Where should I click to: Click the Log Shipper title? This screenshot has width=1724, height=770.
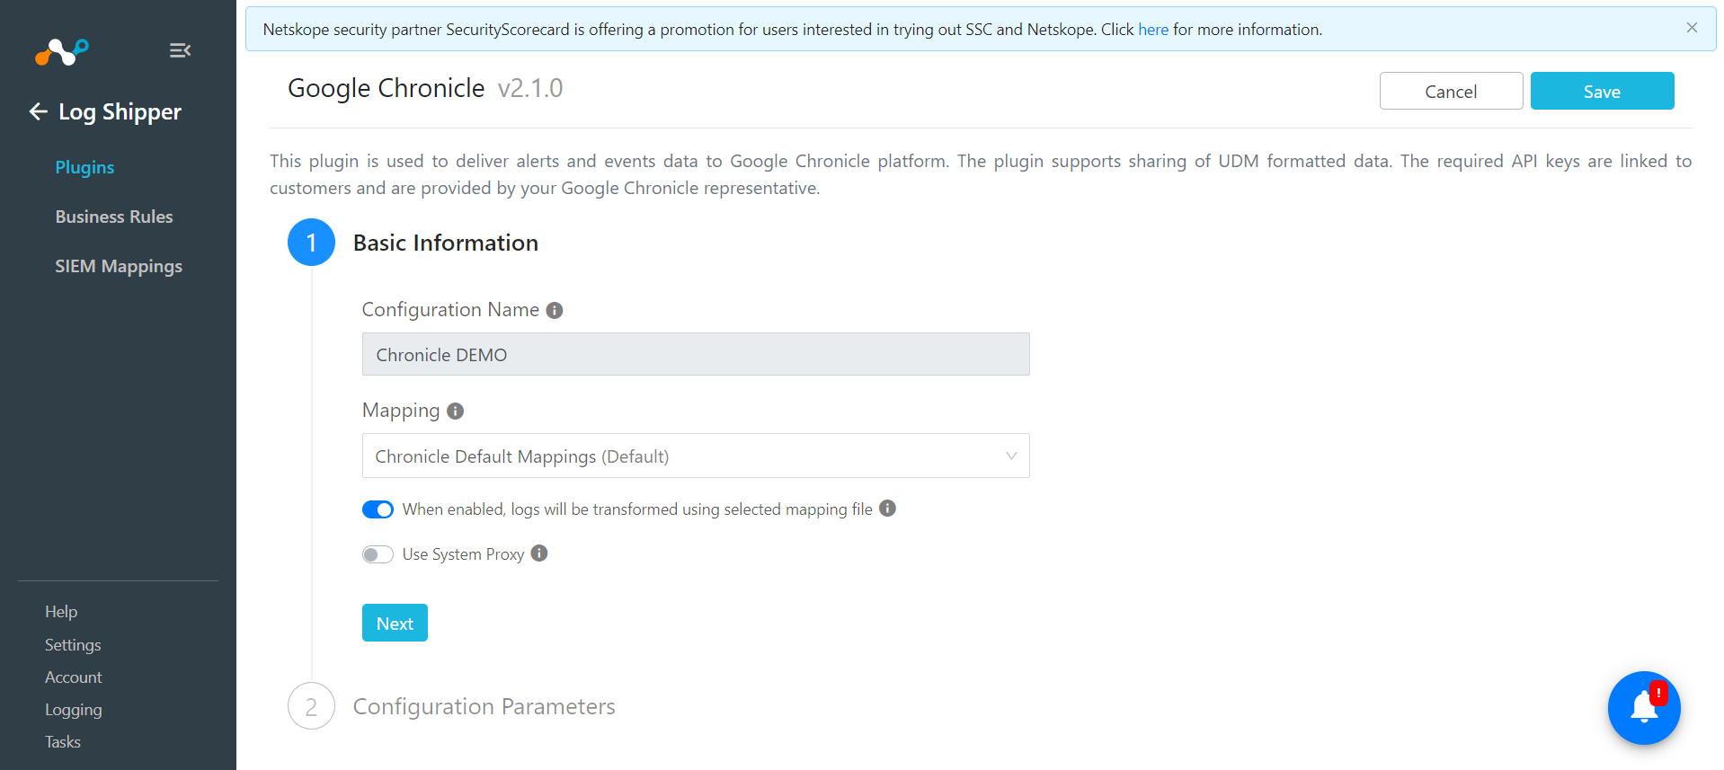point(120,112)
